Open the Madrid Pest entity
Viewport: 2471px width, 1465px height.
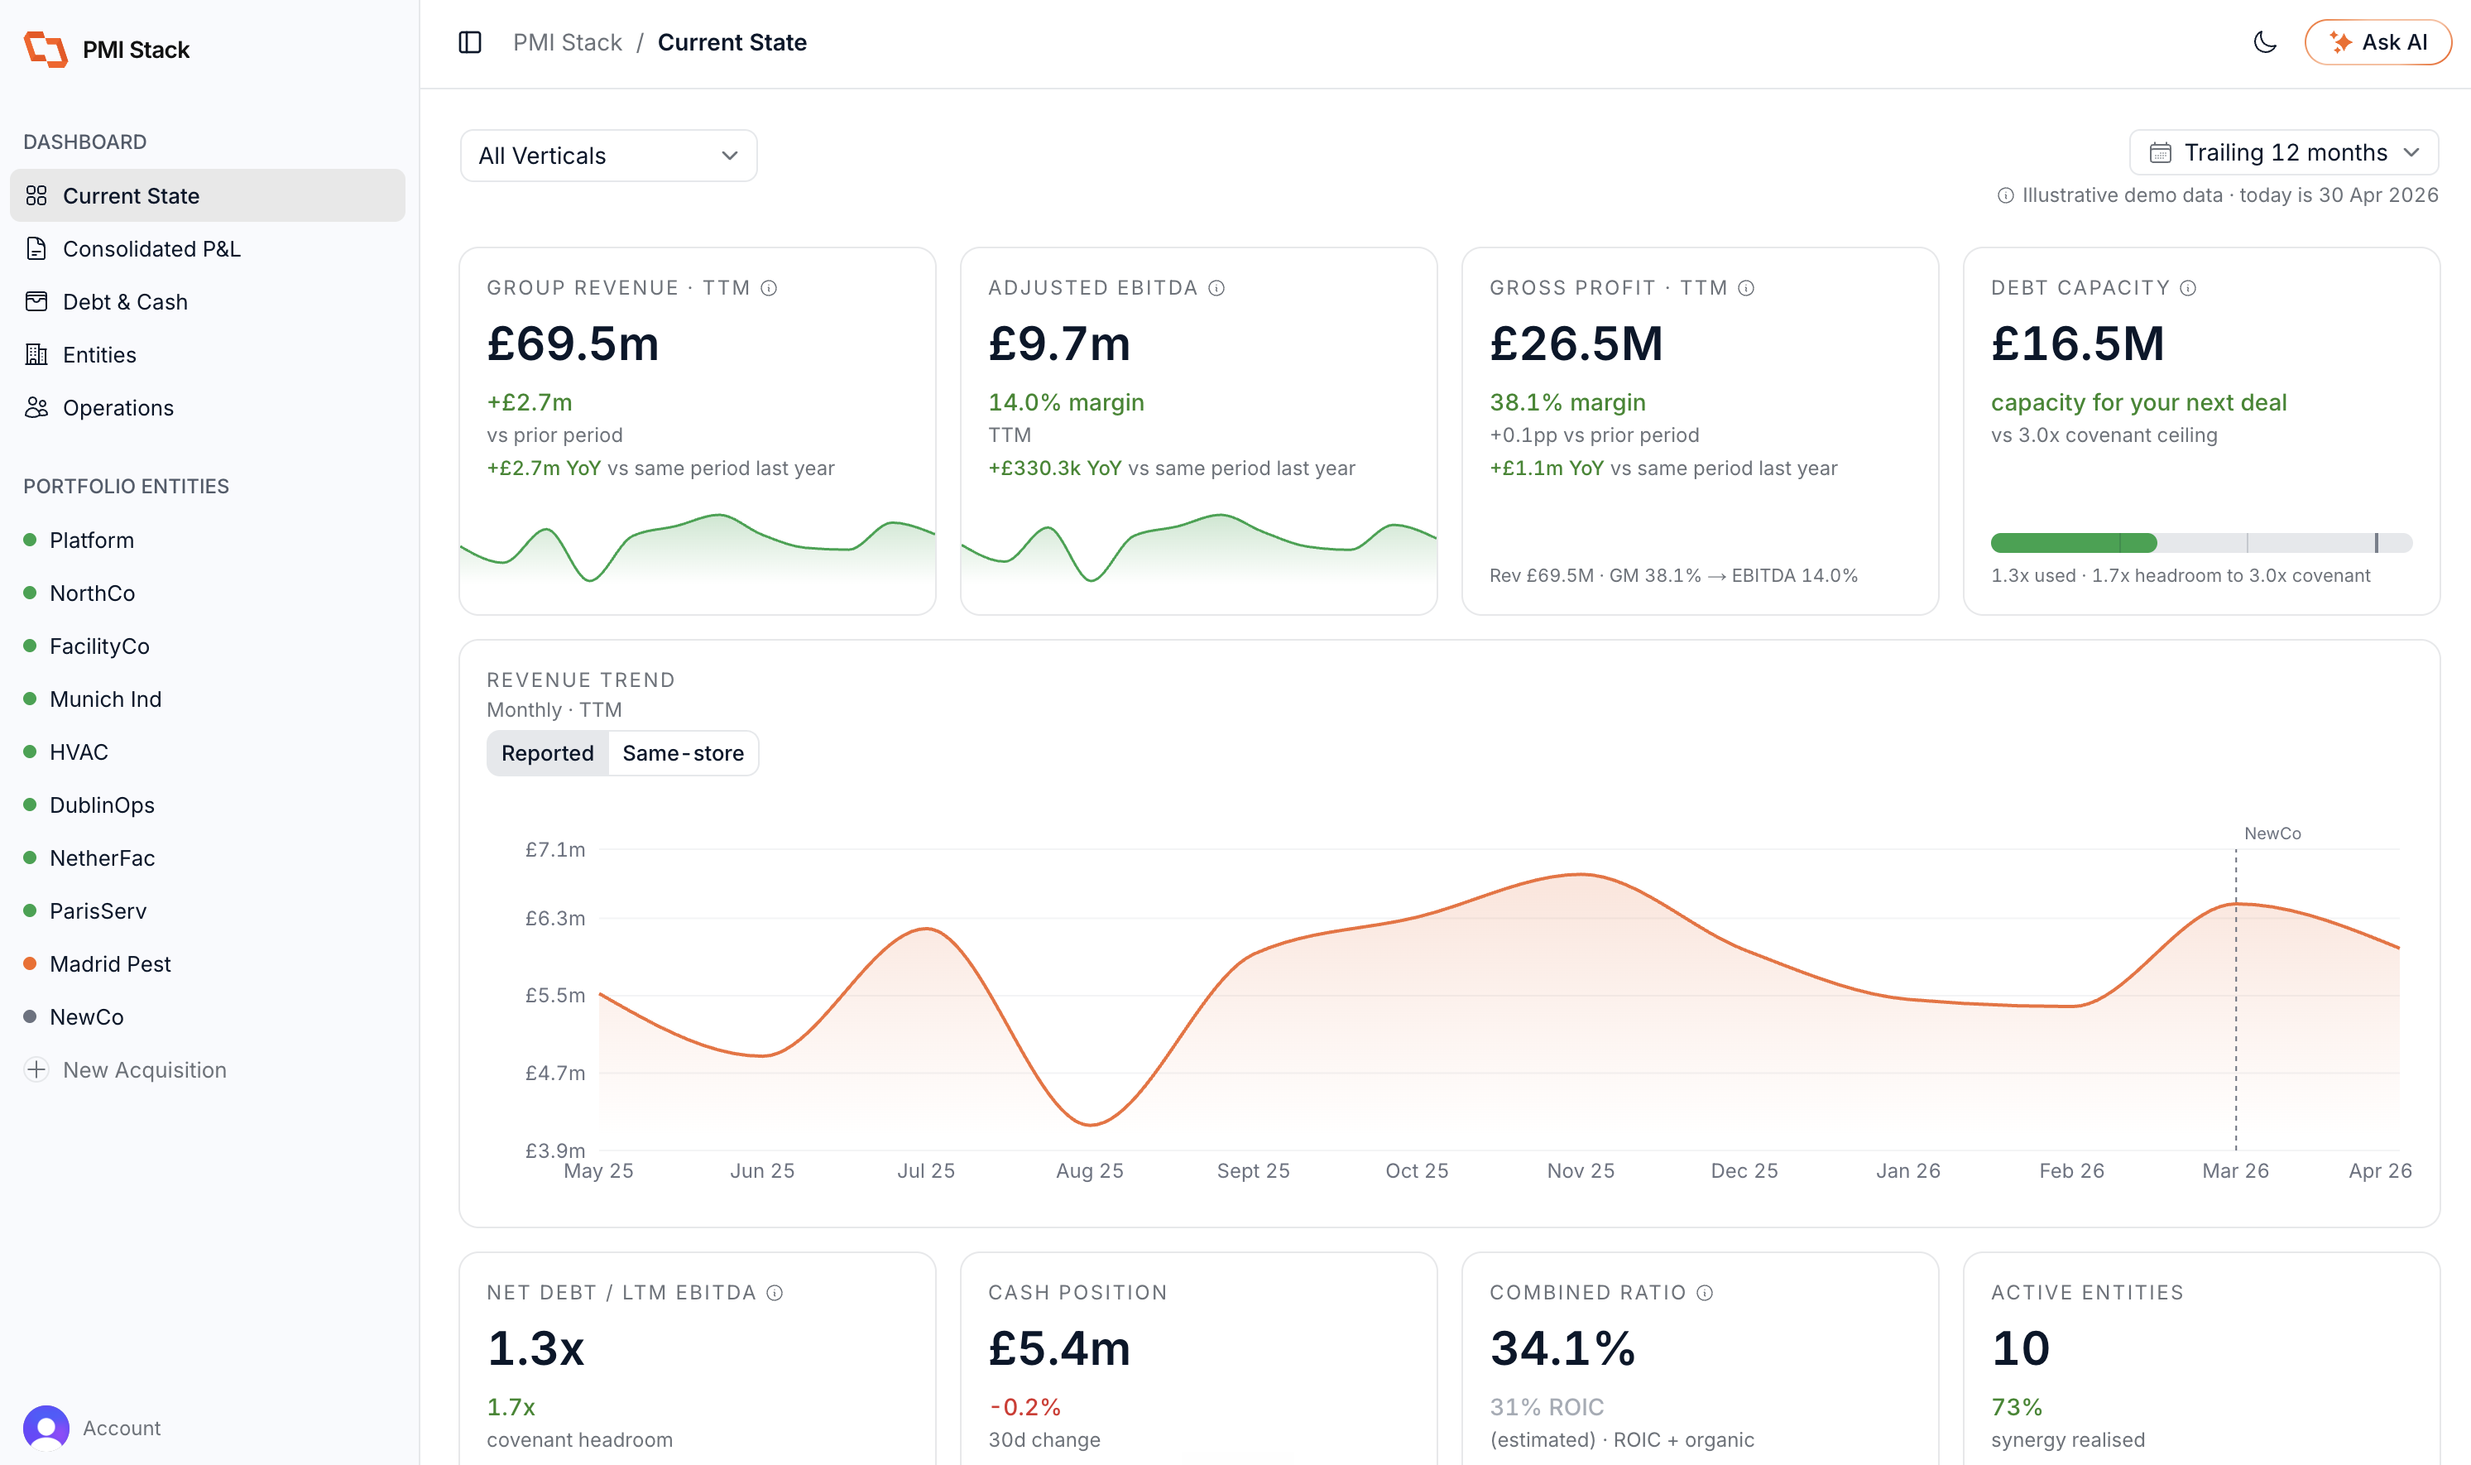point(207,963)
